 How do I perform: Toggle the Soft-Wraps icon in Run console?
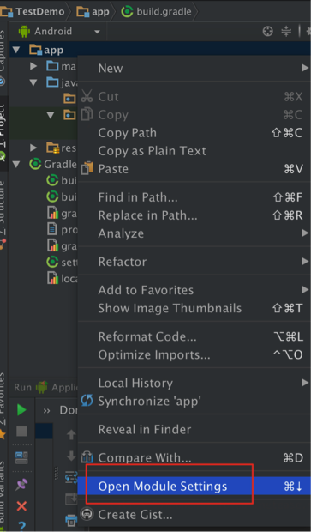(71, 476)
